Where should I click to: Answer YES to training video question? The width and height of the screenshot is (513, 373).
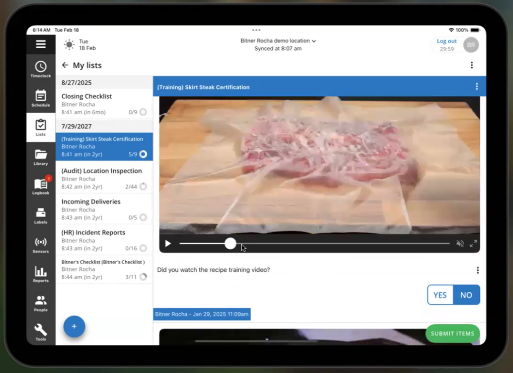[x=440, y=295]
